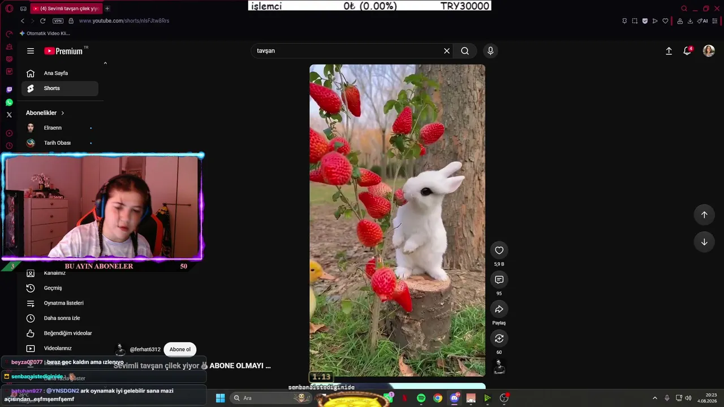The image size is (724, 407).
Task: Go to previous Short with up arrow
Action: [x=704, y=215]
